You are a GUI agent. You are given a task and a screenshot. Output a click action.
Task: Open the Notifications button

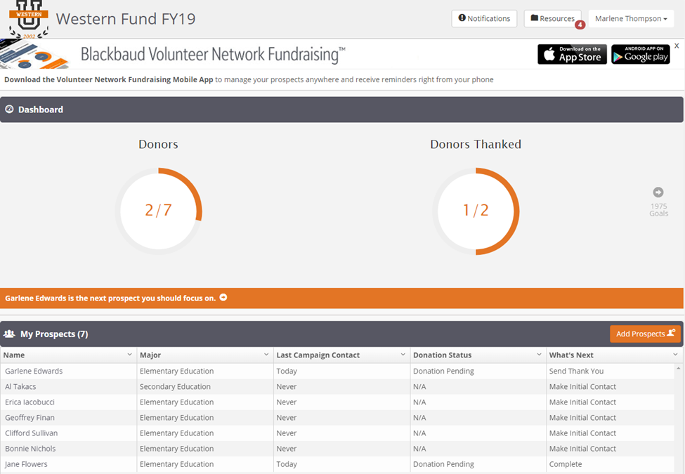(484, 18)
